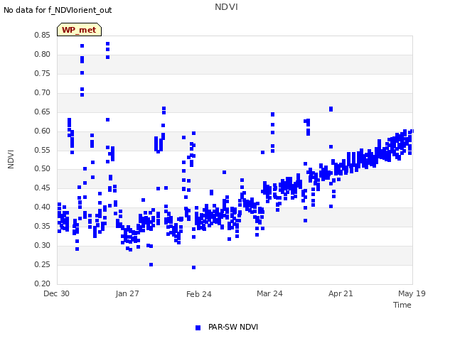
Task: Select the PAR-SW NDVI legend text
Action: [233, 327]
